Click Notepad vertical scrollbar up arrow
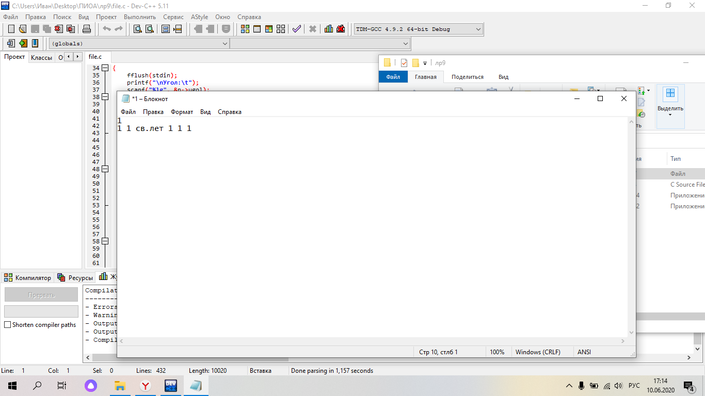This screenshot has height=396, width=705. 631,122
